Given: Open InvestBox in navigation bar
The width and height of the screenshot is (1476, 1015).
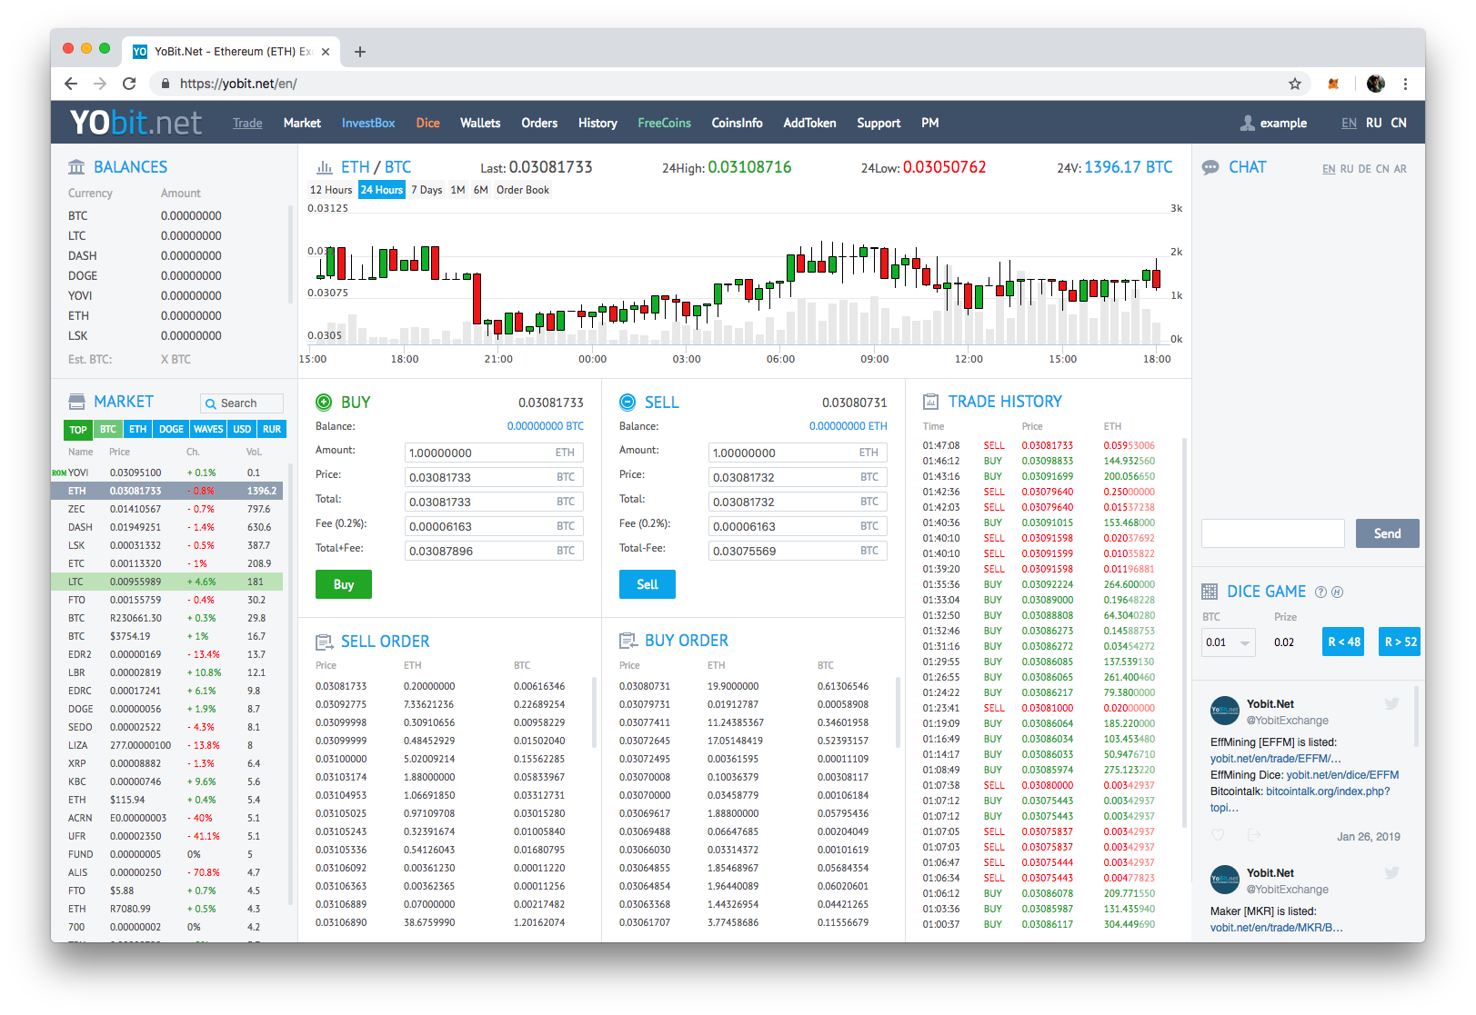Looking at the screenshot, I should click(368, 123).
